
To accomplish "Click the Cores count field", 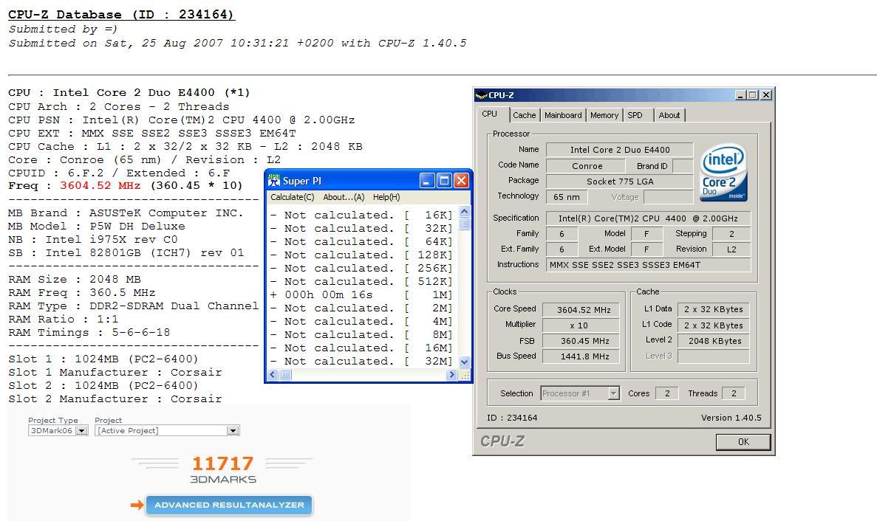I will [666, 393].
